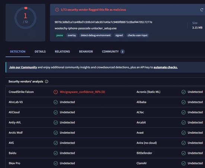The height and width of the screenshot is (168, 205).
Task: Click the check icon in Baidu row
Action: coord(55,153)
